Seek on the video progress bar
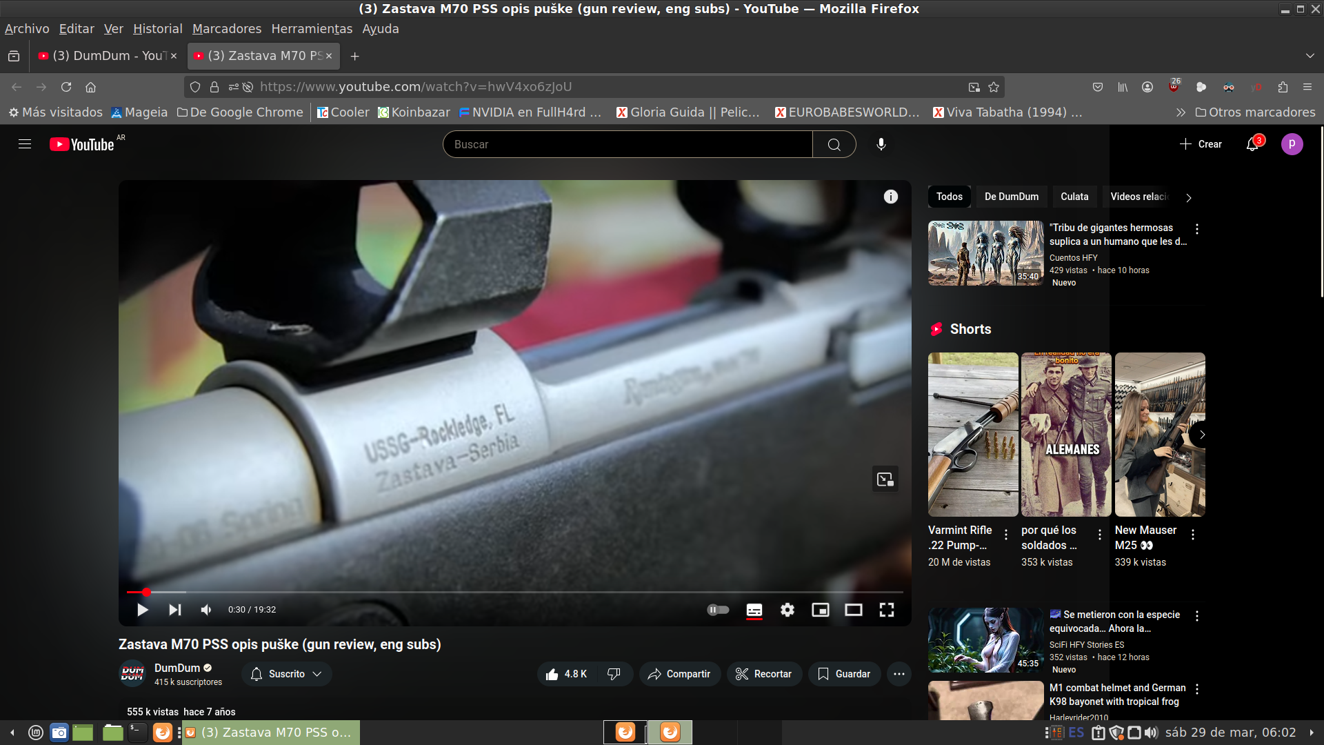Screen dimensions: 1324x745 pos(483,592)
